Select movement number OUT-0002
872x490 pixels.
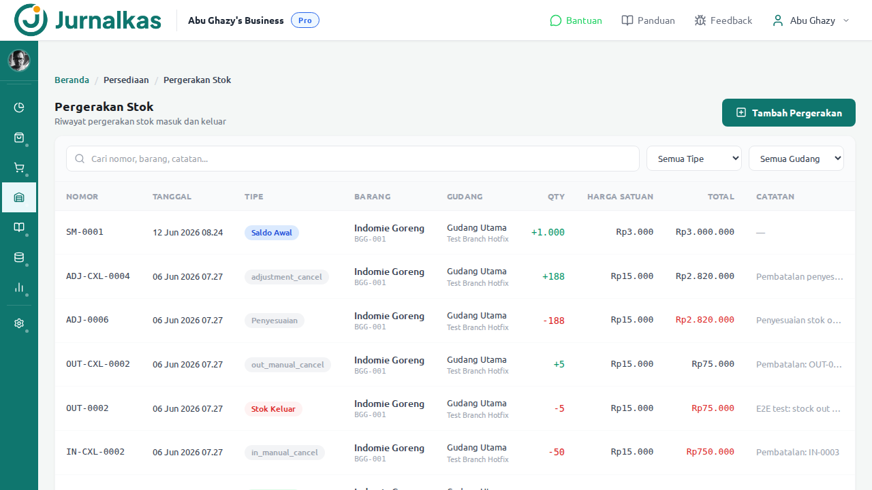tap(87, 408)
